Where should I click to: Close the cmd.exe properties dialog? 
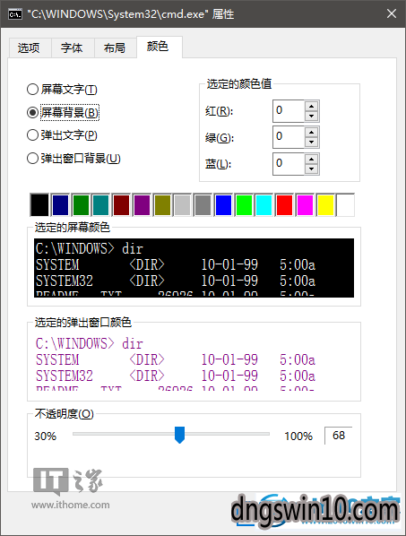pyautogui.click(x=392, y=13)
